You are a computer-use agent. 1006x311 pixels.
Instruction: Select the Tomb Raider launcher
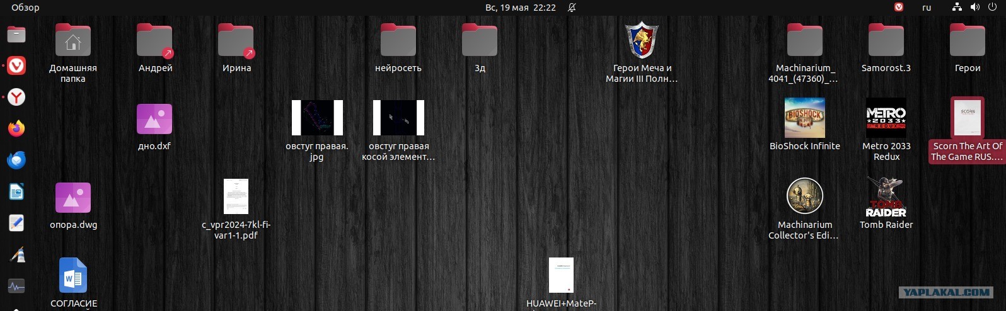click(x=886, y=203)
